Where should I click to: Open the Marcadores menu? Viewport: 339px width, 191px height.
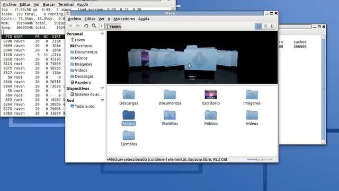pos(124,19)
